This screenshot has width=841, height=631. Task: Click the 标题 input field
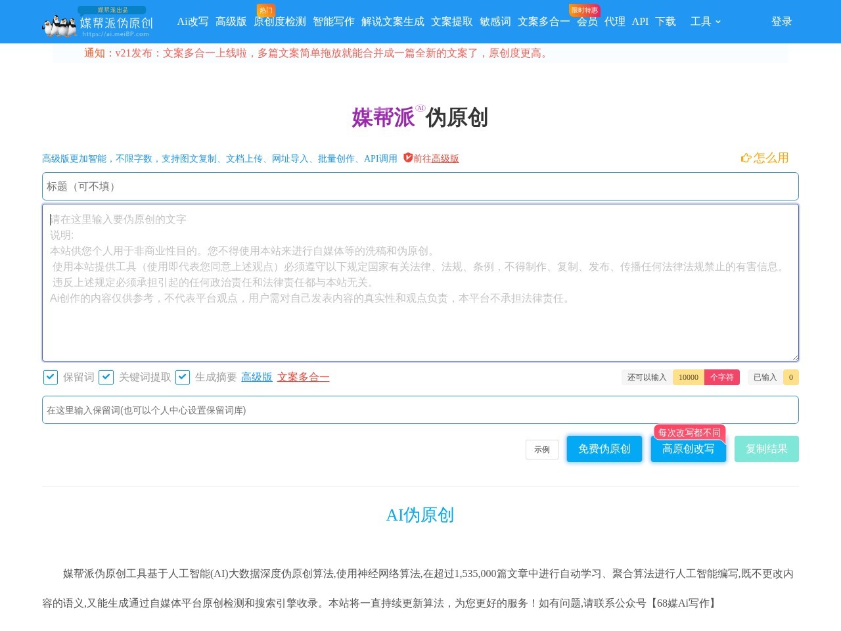point(420,186)
